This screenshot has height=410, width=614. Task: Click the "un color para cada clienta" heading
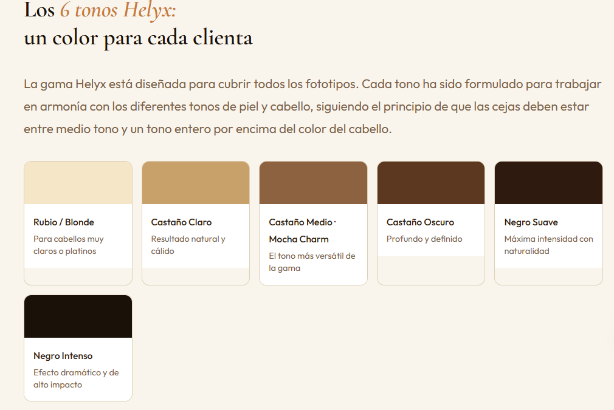point(138,38)
